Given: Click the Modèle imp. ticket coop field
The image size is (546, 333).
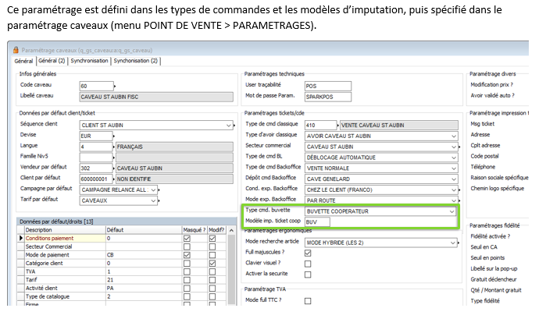Looking at the screenshot, I should [x=318, y=221].
